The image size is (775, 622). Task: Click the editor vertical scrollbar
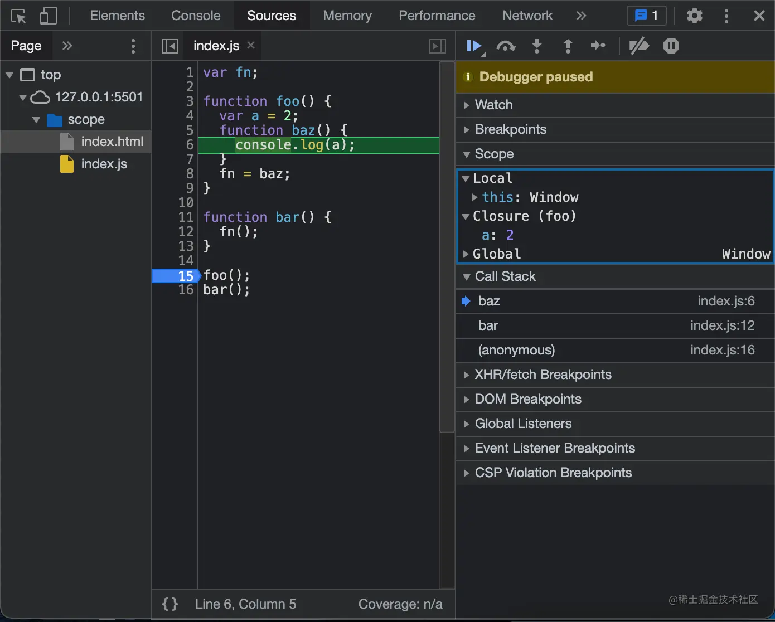(447, 246)
